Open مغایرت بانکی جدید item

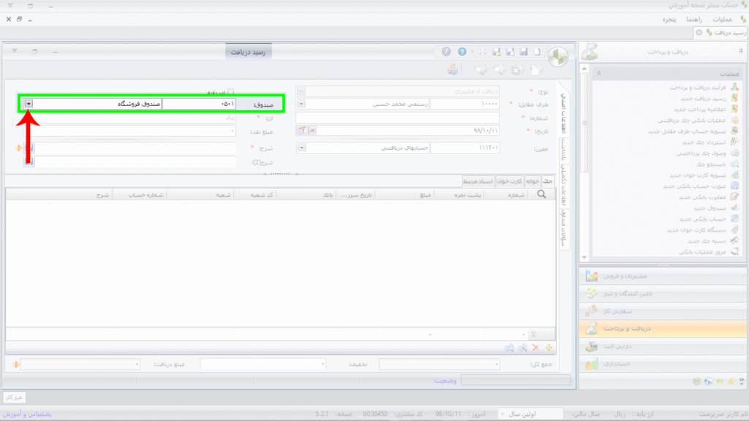click(x=702, y=197)
